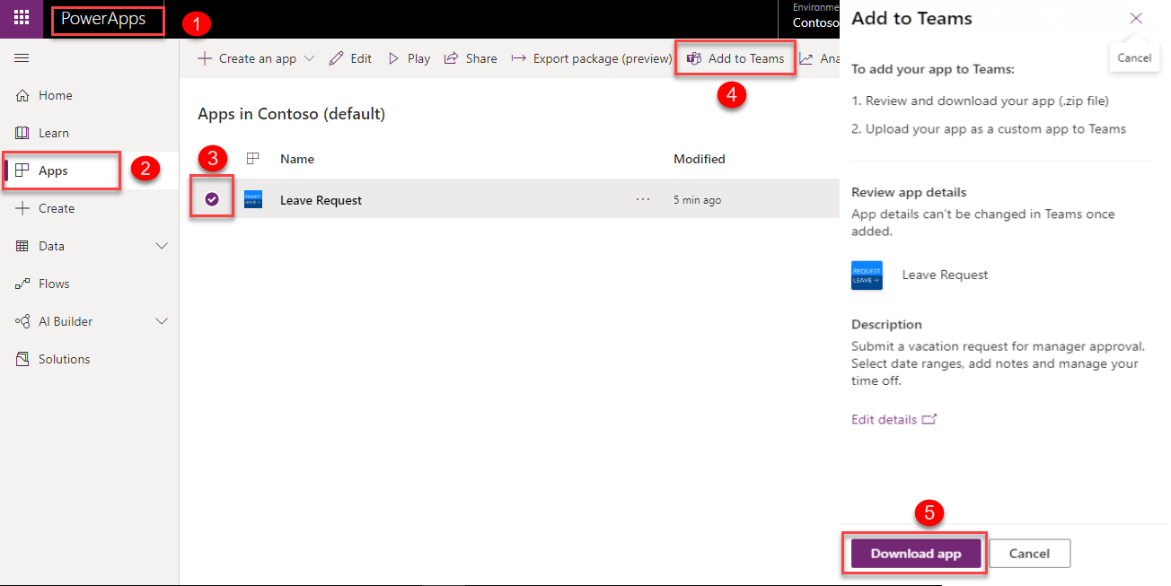Click Add to Teams in the toolbar
Viewport: 1171px width, 586px height.
[735, 58]
